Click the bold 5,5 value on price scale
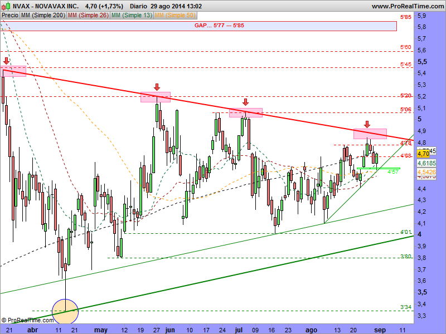 423,62
